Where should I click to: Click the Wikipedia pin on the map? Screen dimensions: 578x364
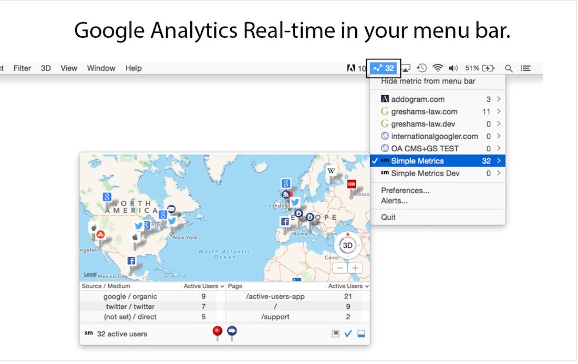(331, 171)
